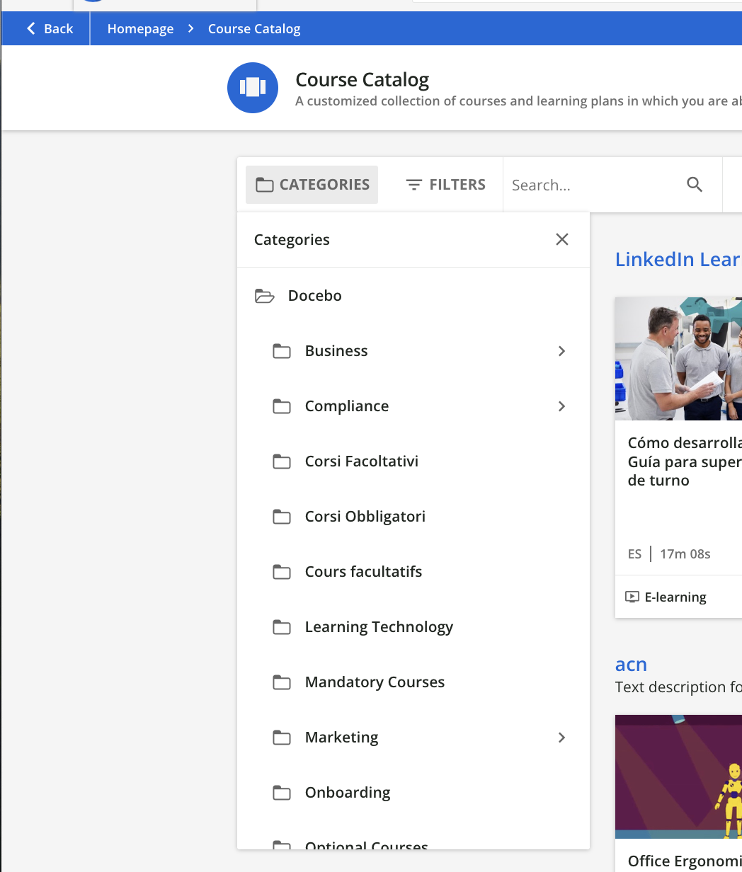Select the Learning Technology category
742x872 pixels.
pos(379,627)
